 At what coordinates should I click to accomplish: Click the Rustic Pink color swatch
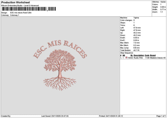point(126,58)
